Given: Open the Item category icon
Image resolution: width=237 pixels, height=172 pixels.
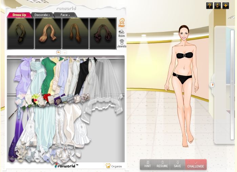Looking at the screenshot, I should [x=122, y=34].
